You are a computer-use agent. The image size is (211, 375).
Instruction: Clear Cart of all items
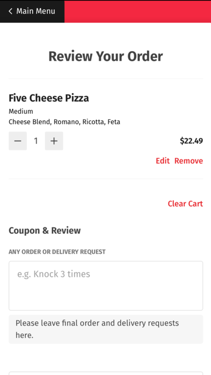point(185,204)
